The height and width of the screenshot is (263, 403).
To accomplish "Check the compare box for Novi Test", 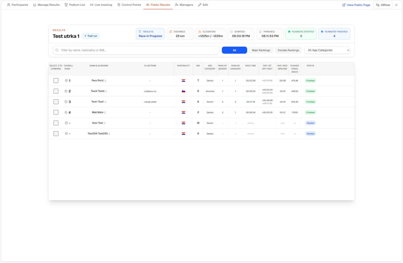I will coord(56,123).
